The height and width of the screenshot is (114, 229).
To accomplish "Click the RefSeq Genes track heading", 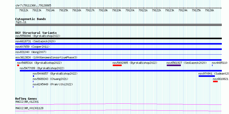I will [x=26, y=99].
